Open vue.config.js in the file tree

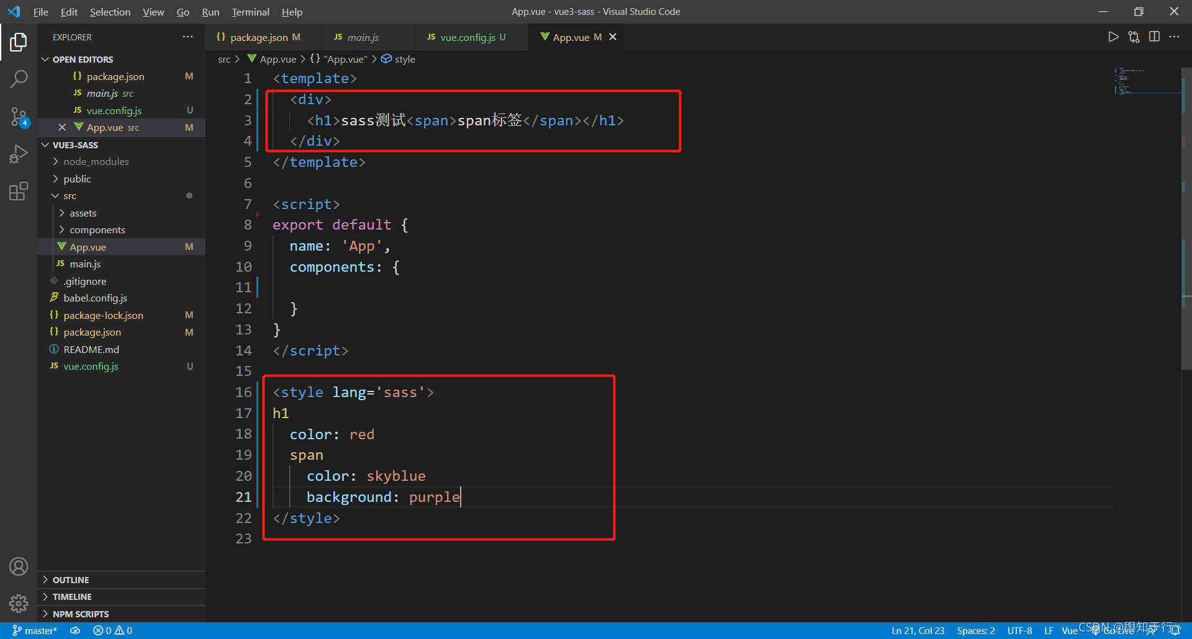coord(121,367)
